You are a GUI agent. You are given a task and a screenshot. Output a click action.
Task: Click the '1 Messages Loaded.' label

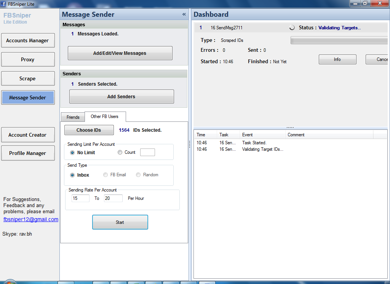pyautogui.click(x=95, y=34)
